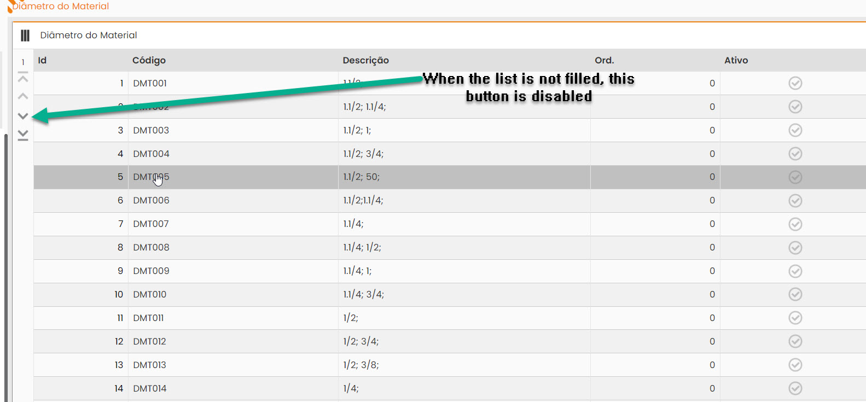Viewport: 866px width, 402px height.
Task: Toggle the Ativo check for DMT003
Action: point(795,130)
